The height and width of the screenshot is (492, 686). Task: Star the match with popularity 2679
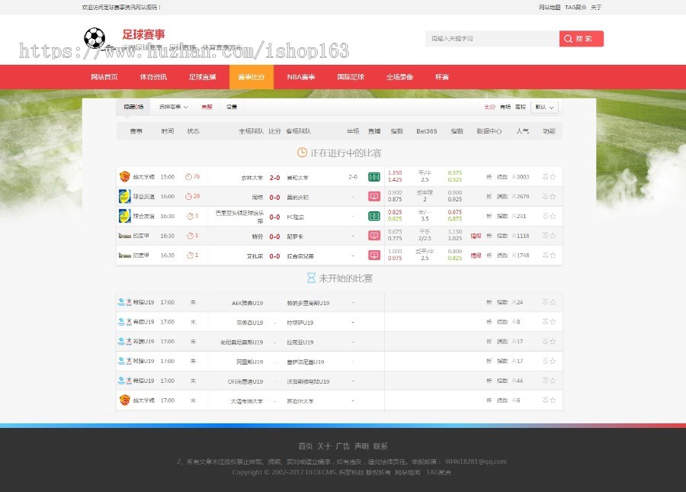[553, 197]
